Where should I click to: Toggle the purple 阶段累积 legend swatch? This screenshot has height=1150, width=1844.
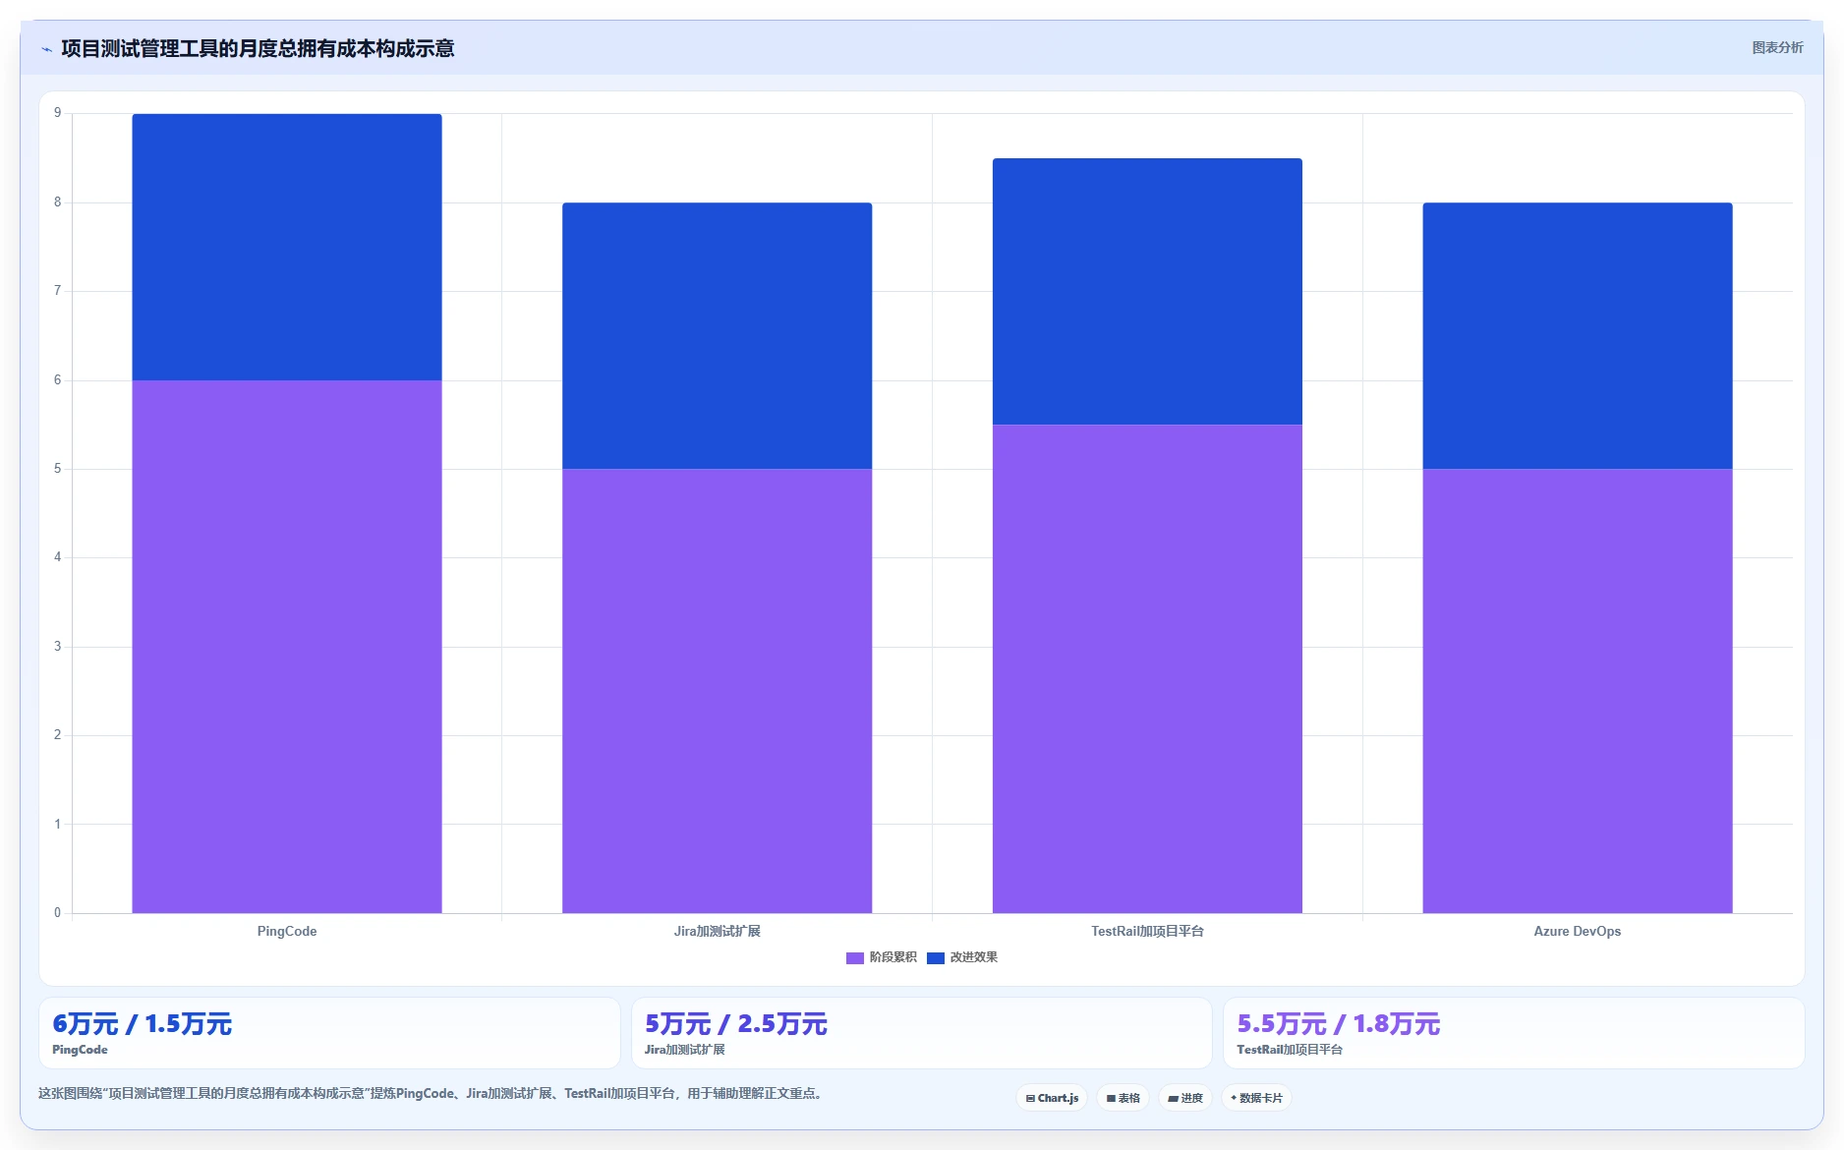[x=854, y=957]
